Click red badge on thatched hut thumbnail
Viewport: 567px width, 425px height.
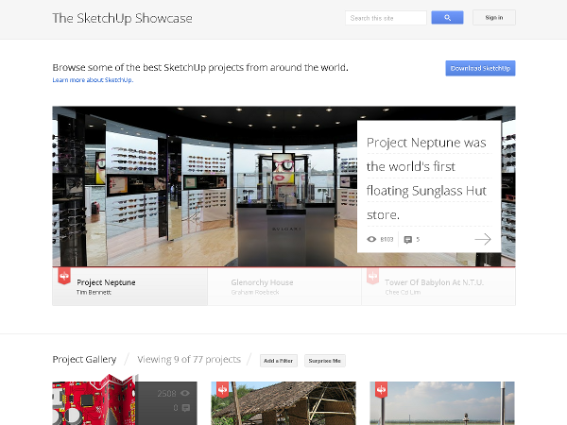[x=222, y=390]
